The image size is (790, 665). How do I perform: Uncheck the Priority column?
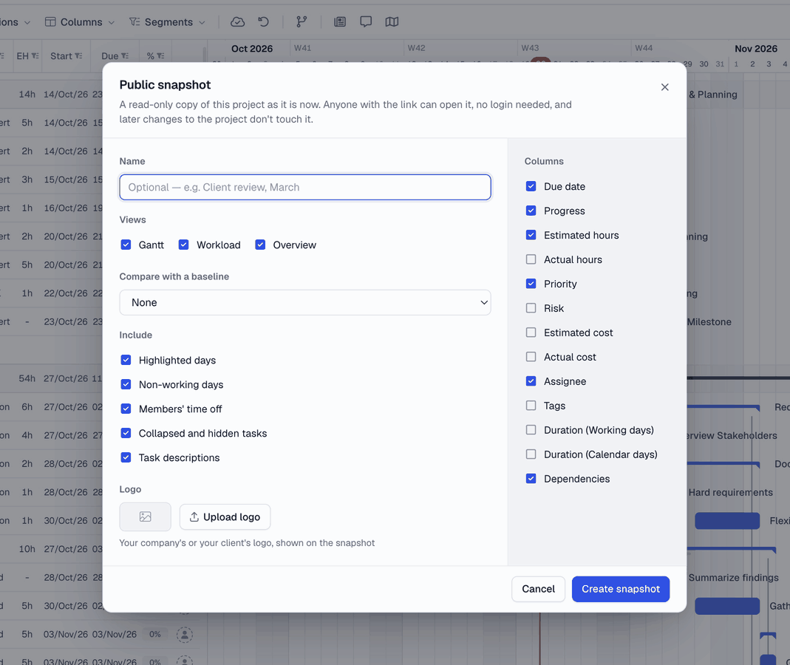click(531, 284)
